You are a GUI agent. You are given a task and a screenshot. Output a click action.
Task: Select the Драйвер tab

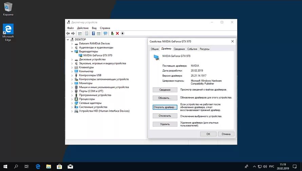click(x=166, y=49)
